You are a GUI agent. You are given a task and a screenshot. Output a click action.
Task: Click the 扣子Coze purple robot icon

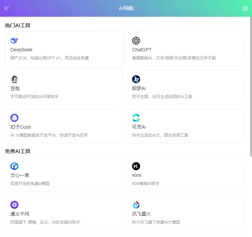coord(14,118)
